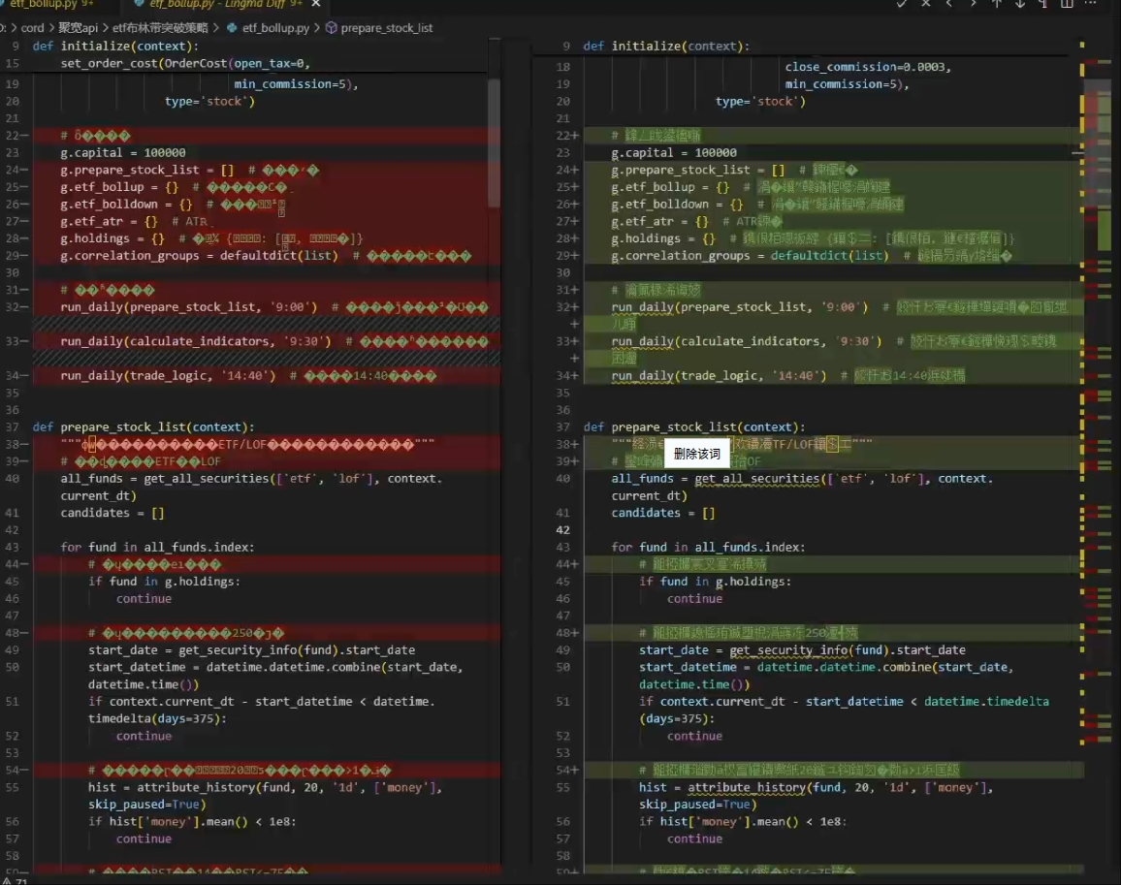This screenshot has width=1121, height=885.
Task: Go to previous change with up arrow icon
Action: [997, 4]
